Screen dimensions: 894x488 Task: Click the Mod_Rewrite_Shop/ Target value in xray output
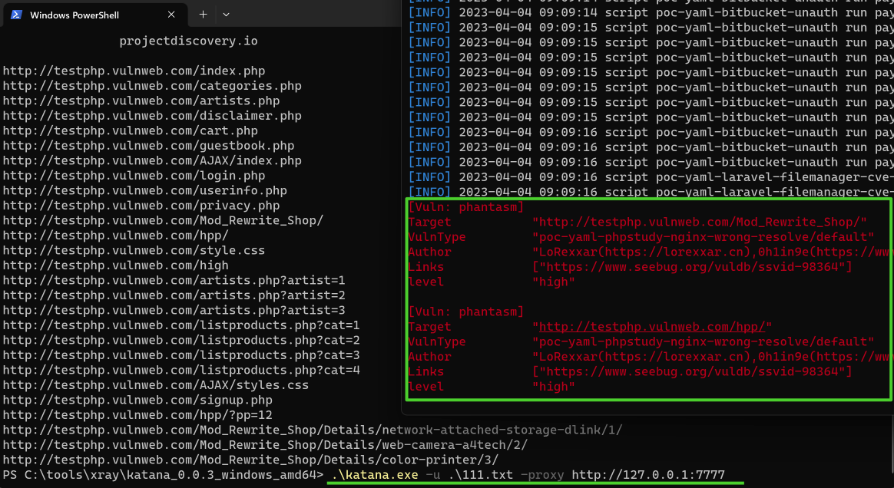pos(700,222)
